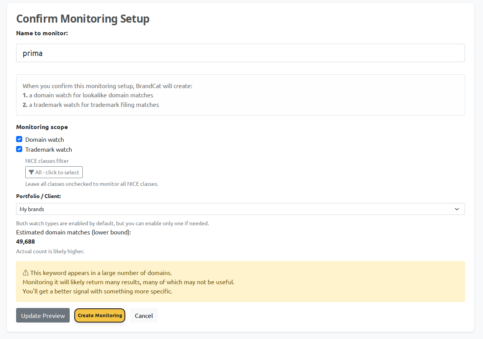This screenshot has height=339, width=483.
Task: Click the 'NICE classes filter' label
Action: pyautogui.click(x=47, y=161)
